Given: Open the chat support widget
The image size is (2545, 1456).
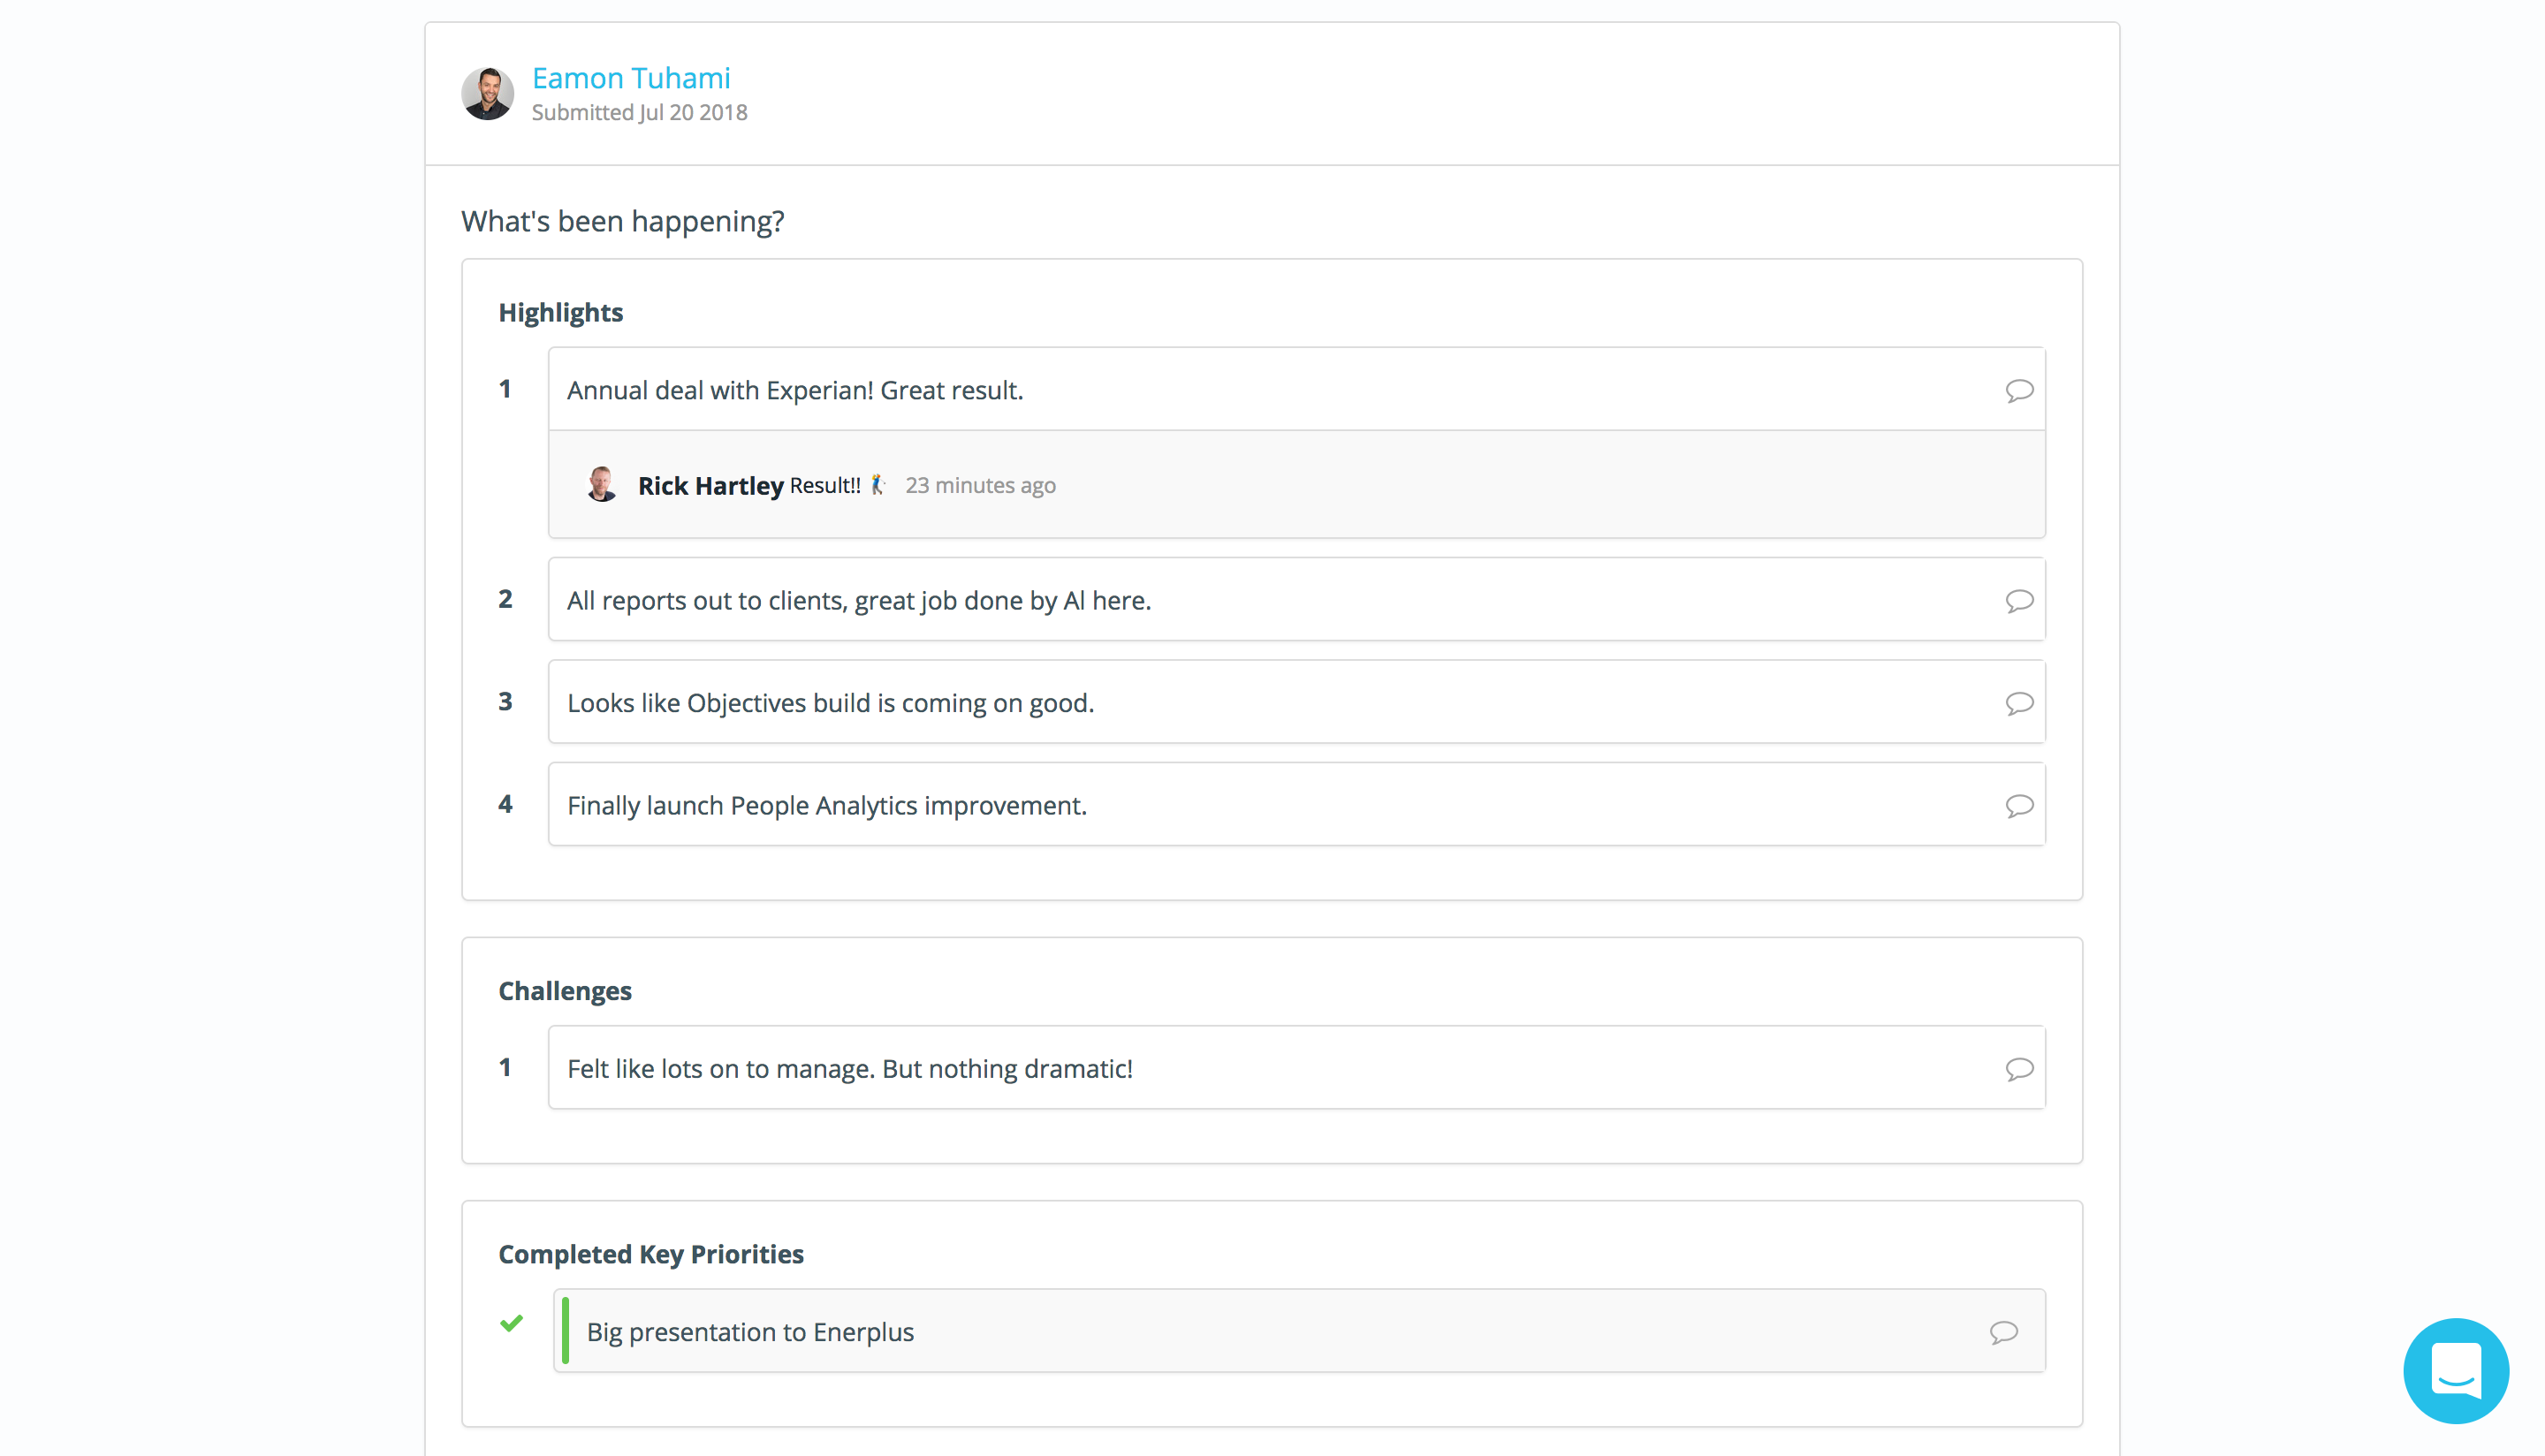Looking at the screenshot, I should [2455, 1370].
